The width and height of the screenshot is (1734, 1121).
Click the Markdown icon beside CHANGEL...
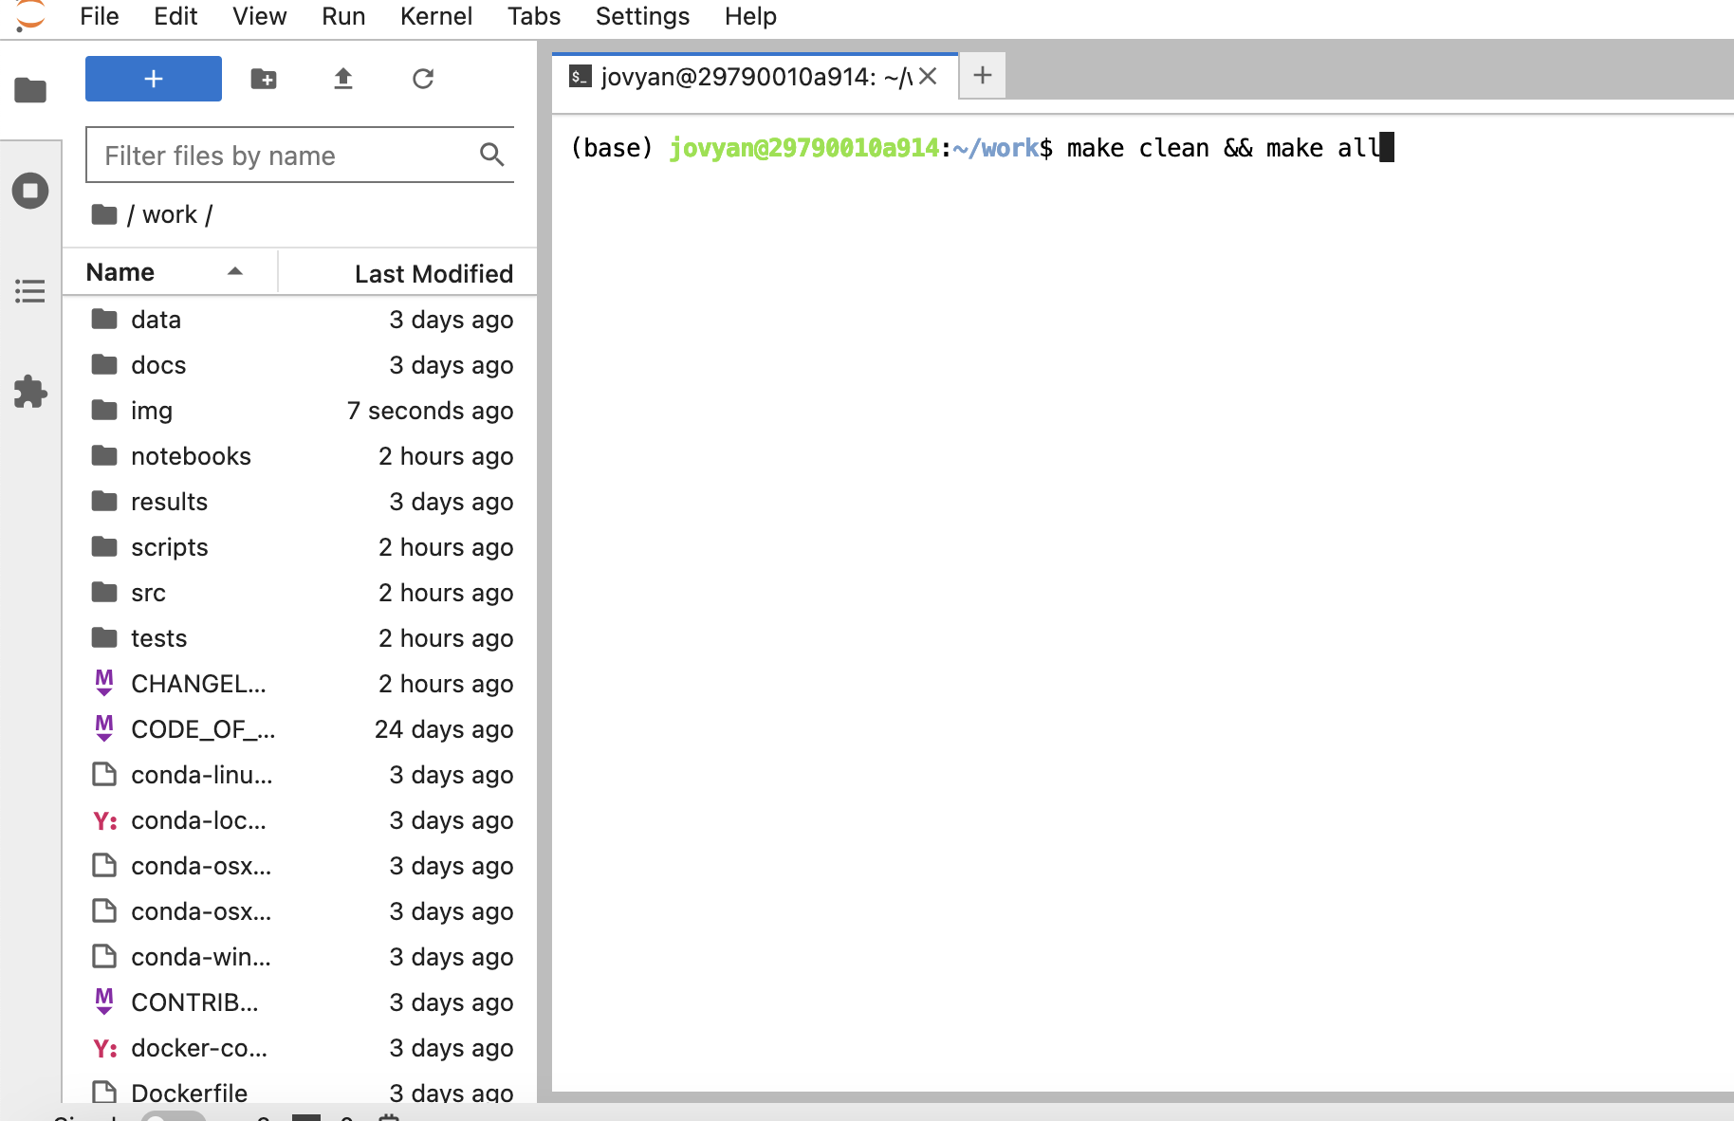[104, 683]
